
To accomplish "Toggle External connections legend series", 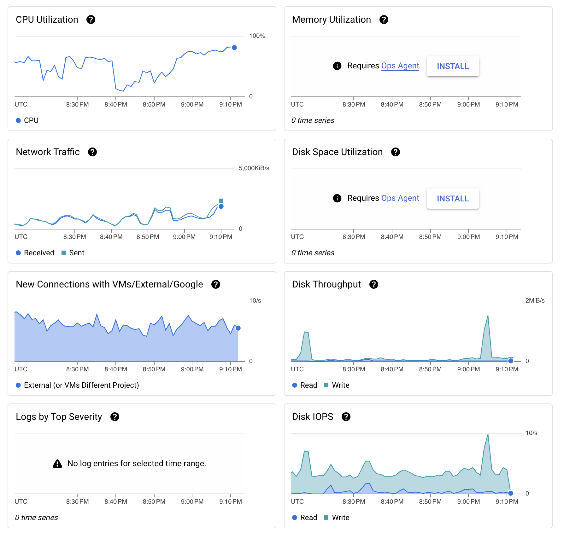I will 77,385.
